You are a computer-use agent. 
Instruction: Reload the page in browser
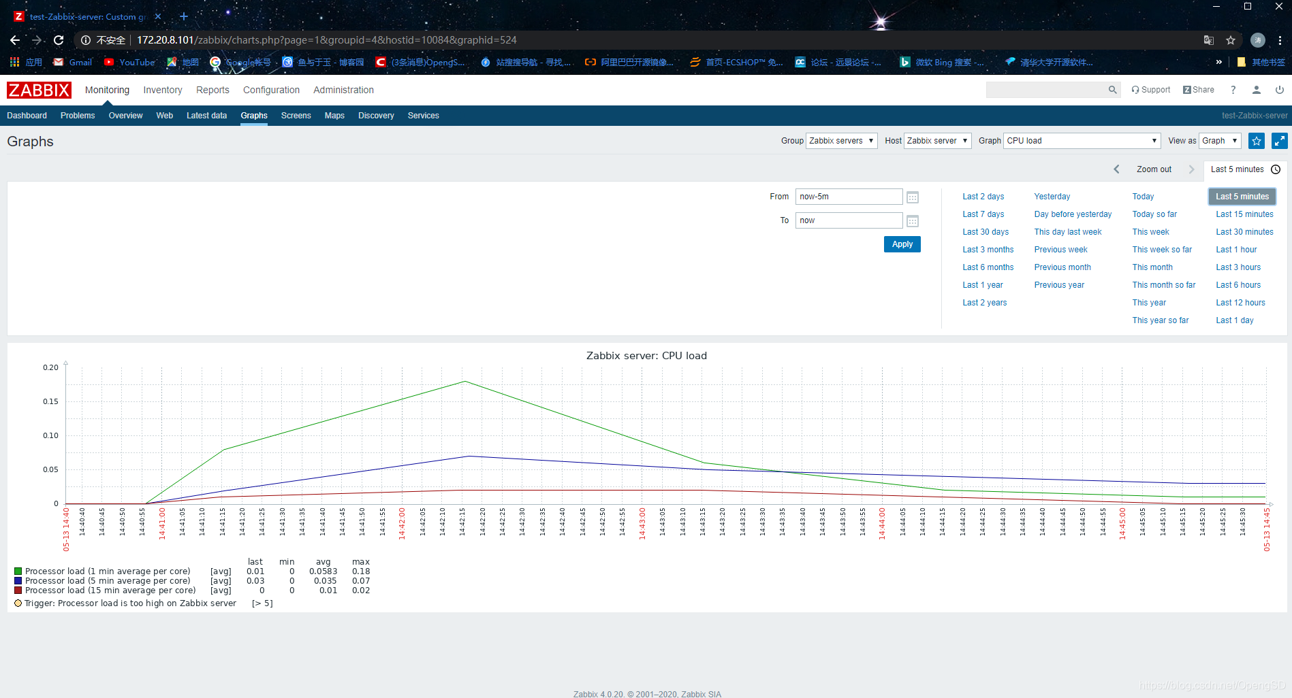pyautogui.click(x=59, y=40)
